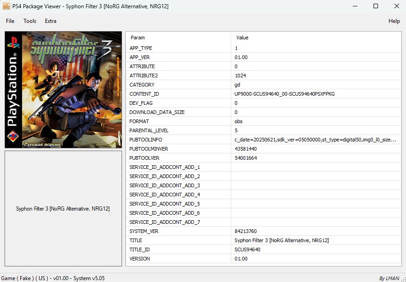Open the File menu
406x282 pixels.
(x=10, y=21)
